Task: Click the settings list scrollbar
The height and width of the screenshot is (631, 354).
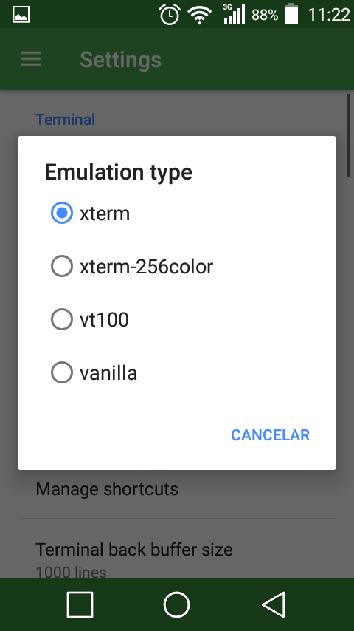Action: click(x=348, y=135)
